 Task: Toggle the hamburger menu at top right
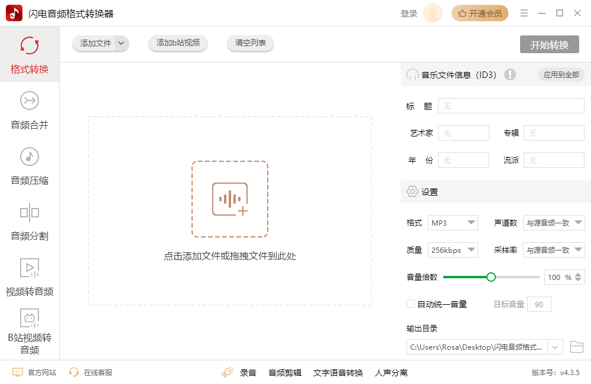click(524, 13)
